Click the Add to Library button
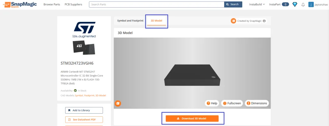The height and width of the screenshot is (126, 329). coord(84,110)
